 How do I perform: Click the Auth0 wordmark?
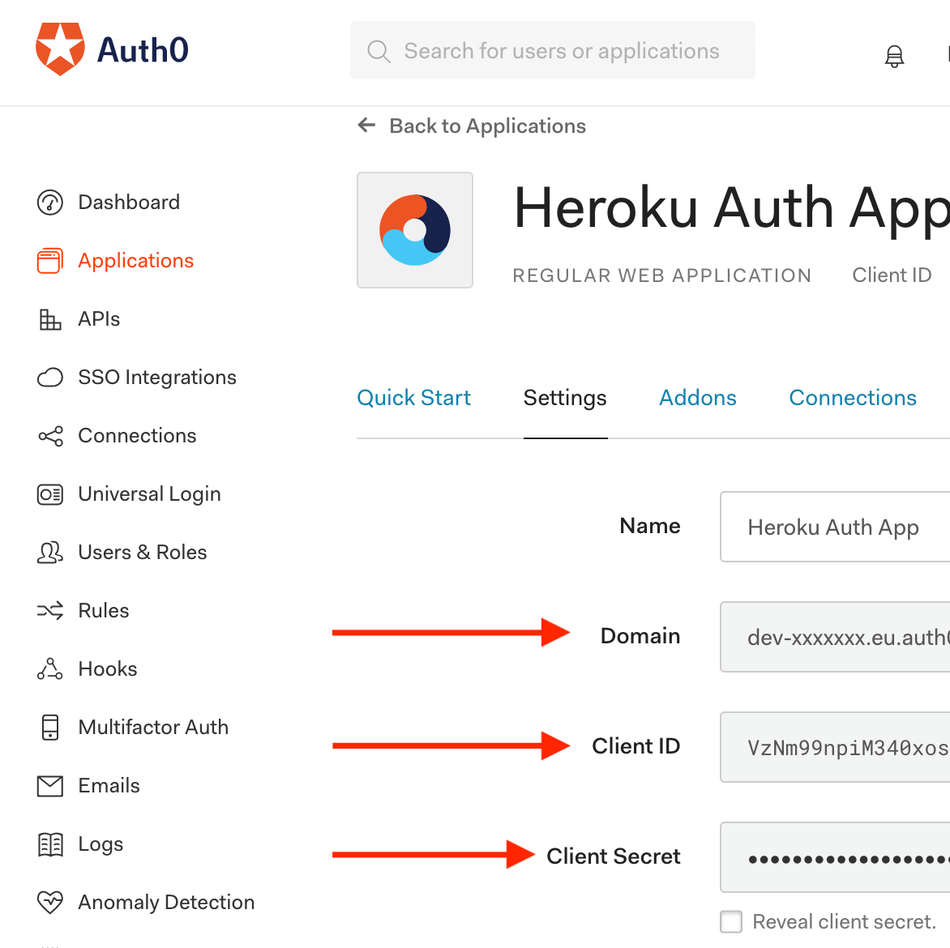coord(143,50)
